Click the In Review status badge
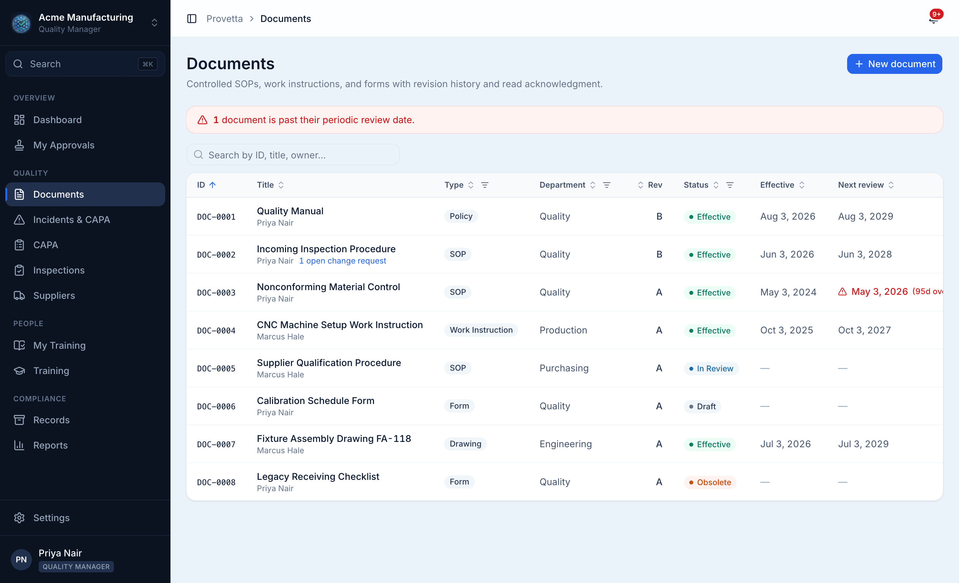959x583 pixels. tap(711, 368)
